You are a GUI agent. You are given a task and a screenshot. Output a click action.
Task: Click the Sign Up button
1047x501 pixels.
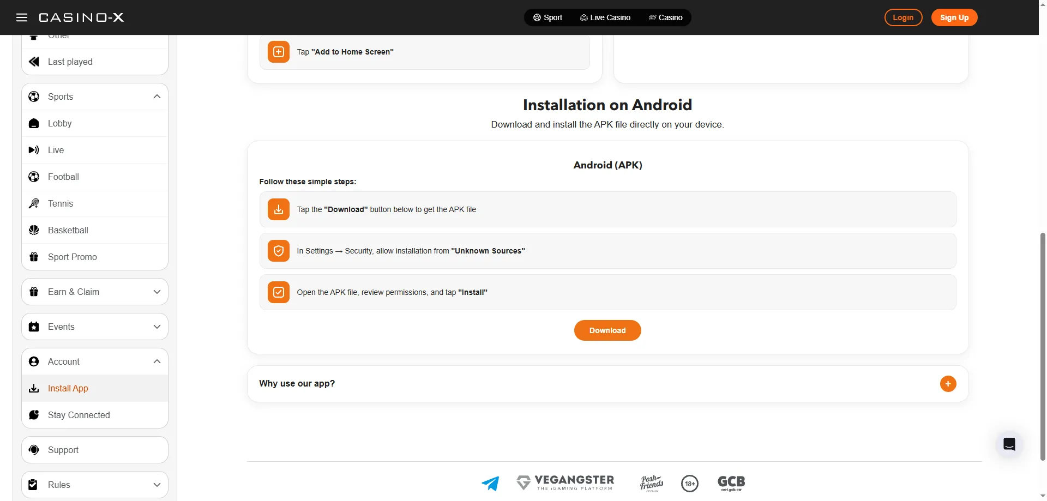[x=954, y=17]
